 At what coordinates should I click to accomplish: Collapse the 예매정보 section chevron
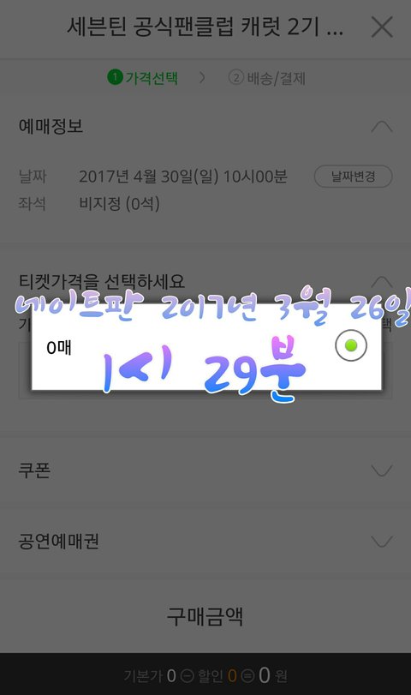[382, 127]
